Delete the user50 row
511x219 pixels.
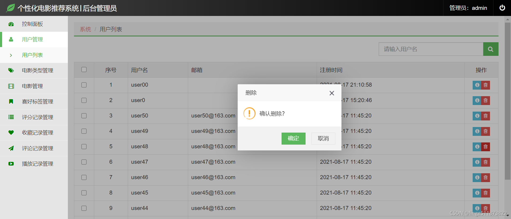[485, 116]
